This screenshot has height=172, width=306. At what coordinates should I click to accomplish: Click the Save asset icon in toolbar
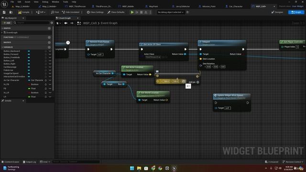(4, 12)
